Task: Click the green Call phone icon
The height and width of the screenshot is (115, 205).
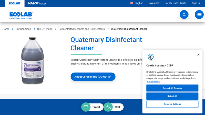Action: (108, 107)
